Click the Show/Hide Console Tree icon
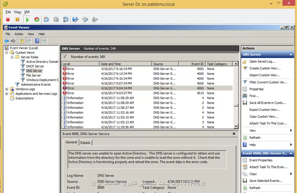 29,41
